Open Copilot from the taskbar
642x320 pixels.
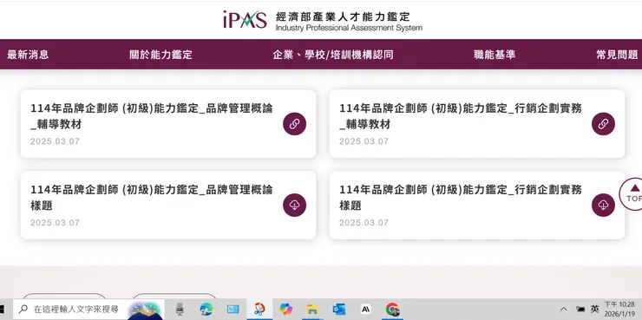coord(285,310)
